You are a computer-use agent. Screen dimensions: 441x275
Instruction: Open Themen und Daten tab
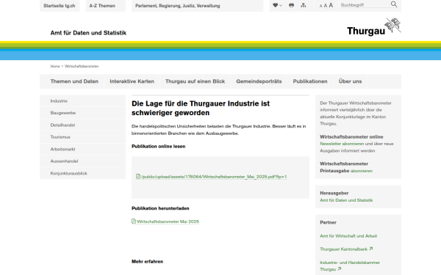(74, 81)
